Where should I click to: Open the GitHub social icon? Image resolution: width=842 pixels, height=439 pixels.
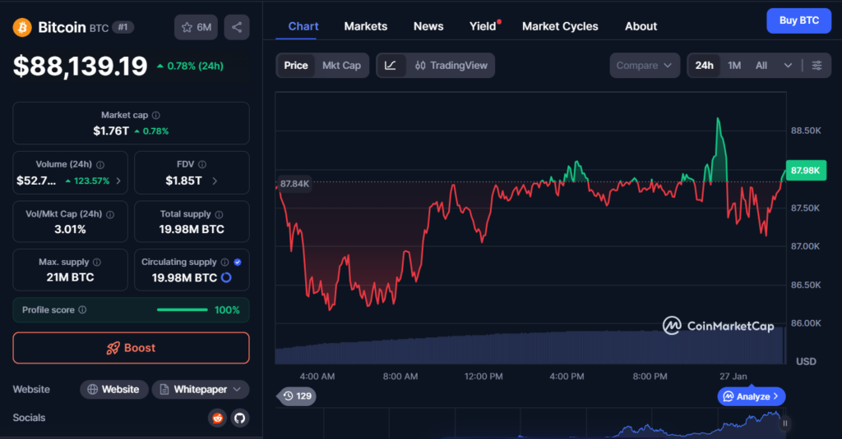click(239, 418)
